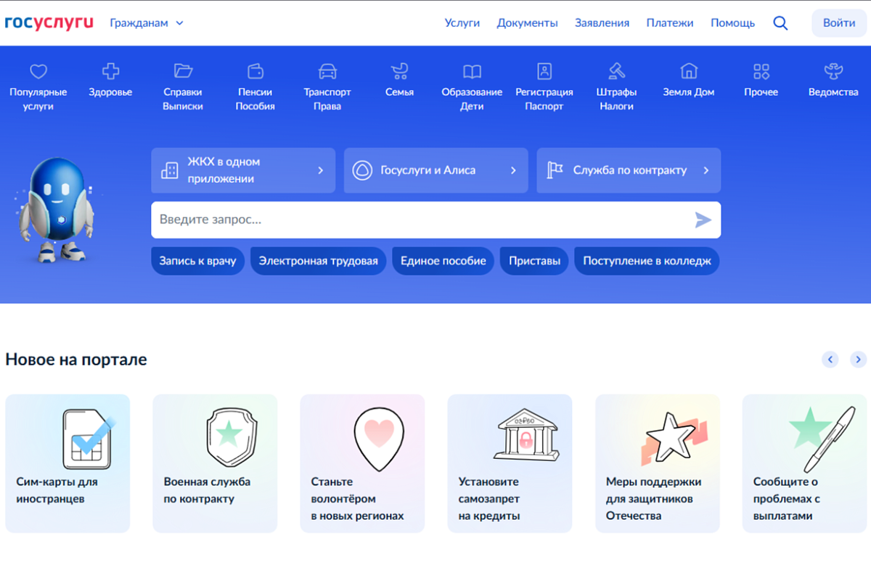
Task: Click the magnifying glass search icon
Action: pyautogui.click(x=780, y=23)
